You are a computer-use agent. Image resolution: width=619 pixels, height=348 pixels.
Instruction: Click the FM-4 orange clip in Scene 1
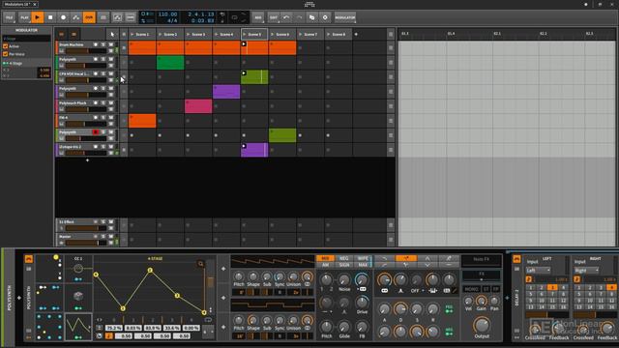[x=142, y=121]
